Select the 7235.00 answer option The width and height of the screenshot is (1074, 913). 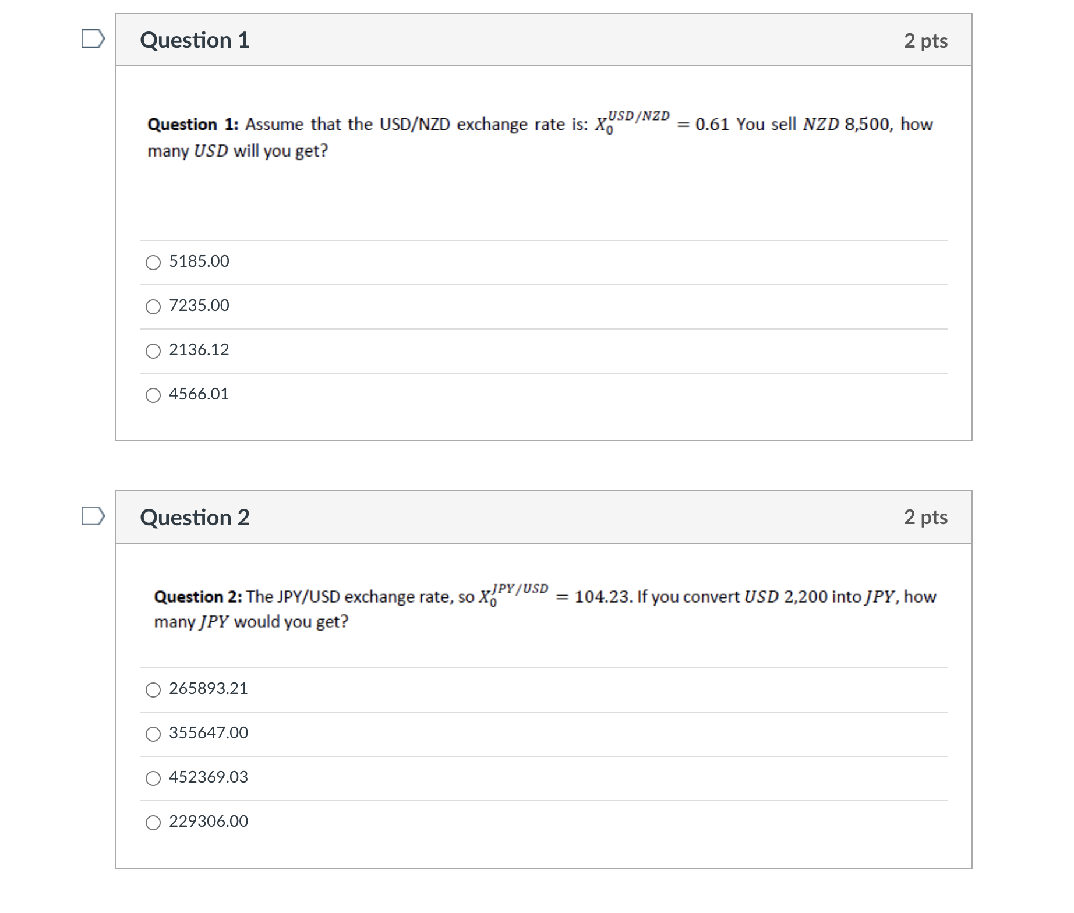tap(153, 307)
